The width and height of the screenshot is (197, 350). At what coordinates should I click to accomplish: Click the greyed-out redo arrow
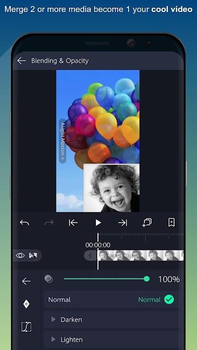49,223
